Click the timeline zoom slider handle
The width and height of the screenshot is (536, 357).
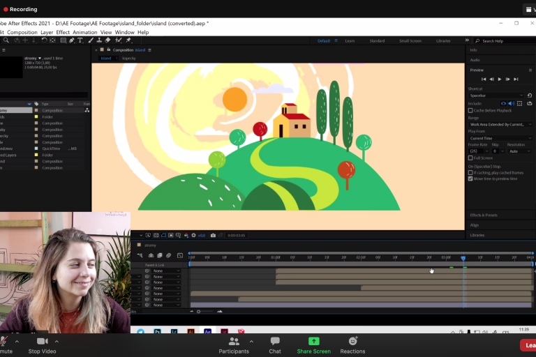(199, 311)
